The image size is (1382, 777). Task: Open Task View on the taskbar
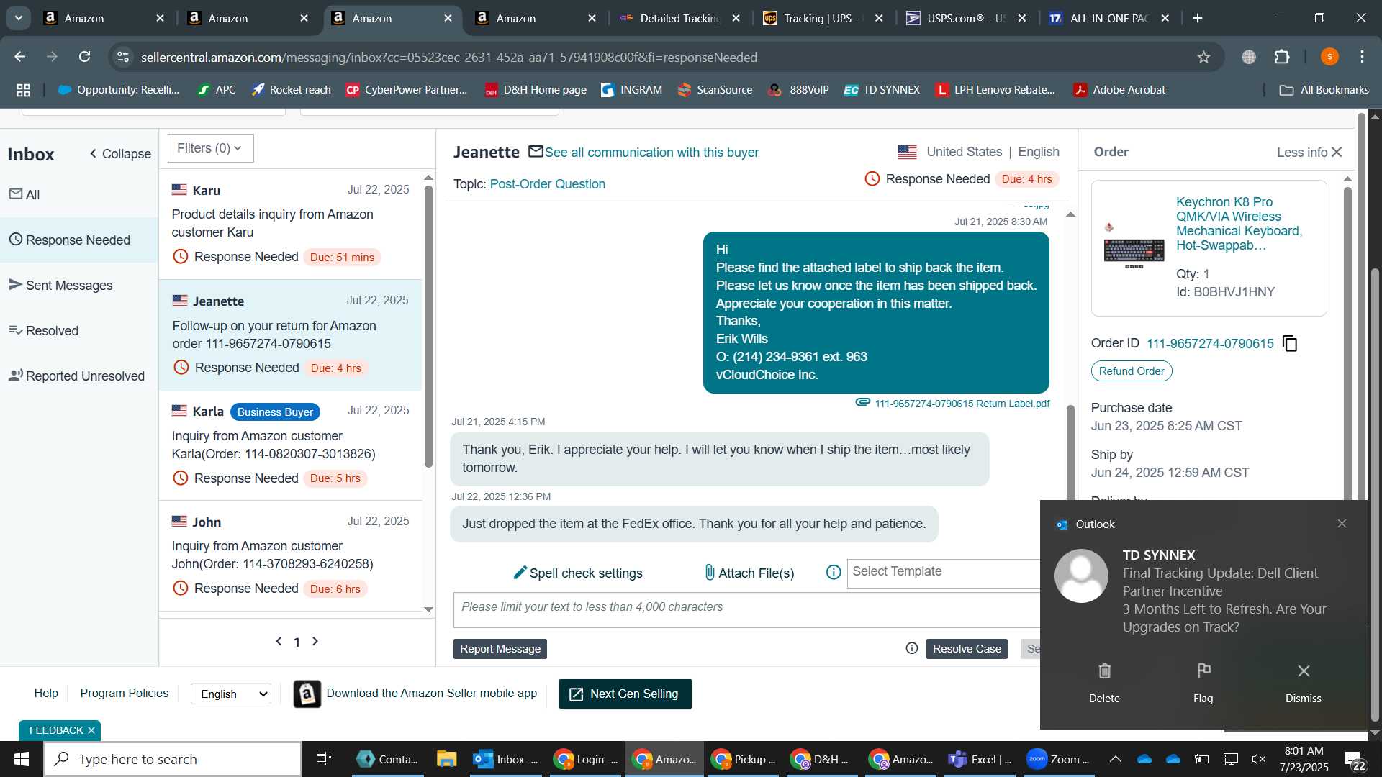coord(324,759)
